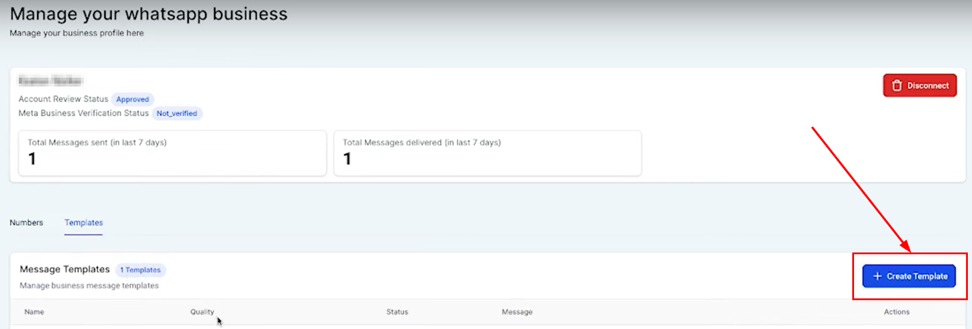Click Manage your business profile here text
This screenshot has height=329, width=972.
pos(77,33)
